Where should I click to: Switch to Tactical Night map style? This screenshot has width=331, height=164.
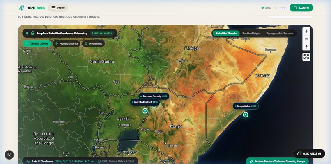(x=251, y=33)
